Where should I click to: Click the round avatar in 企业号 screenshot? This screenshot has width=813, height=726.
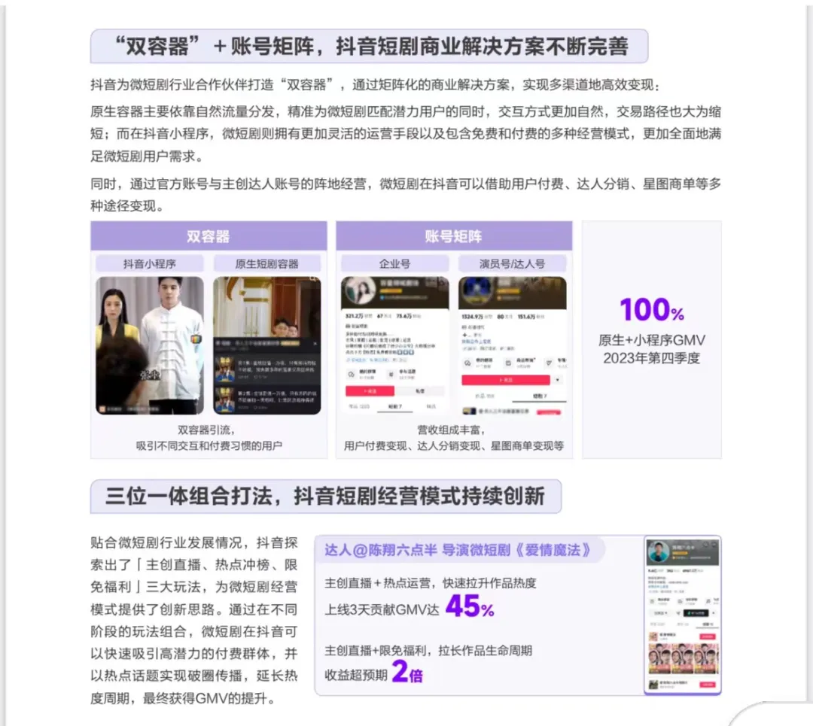(361, 290)
